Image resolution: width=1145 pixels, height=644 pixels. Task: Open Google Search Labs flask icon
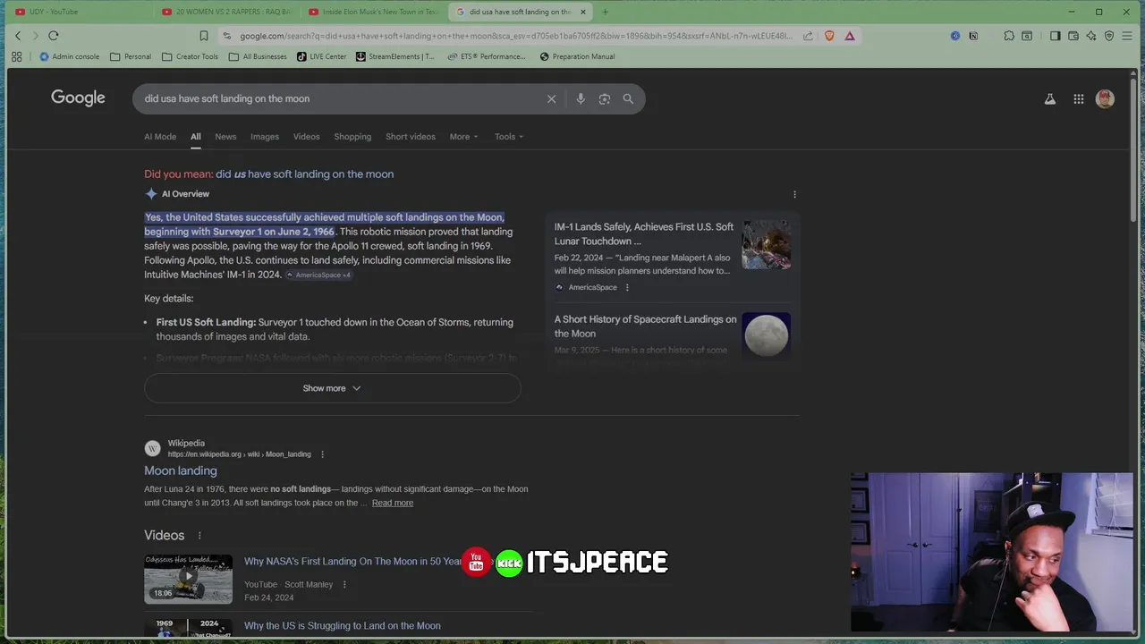[1050, 98]
